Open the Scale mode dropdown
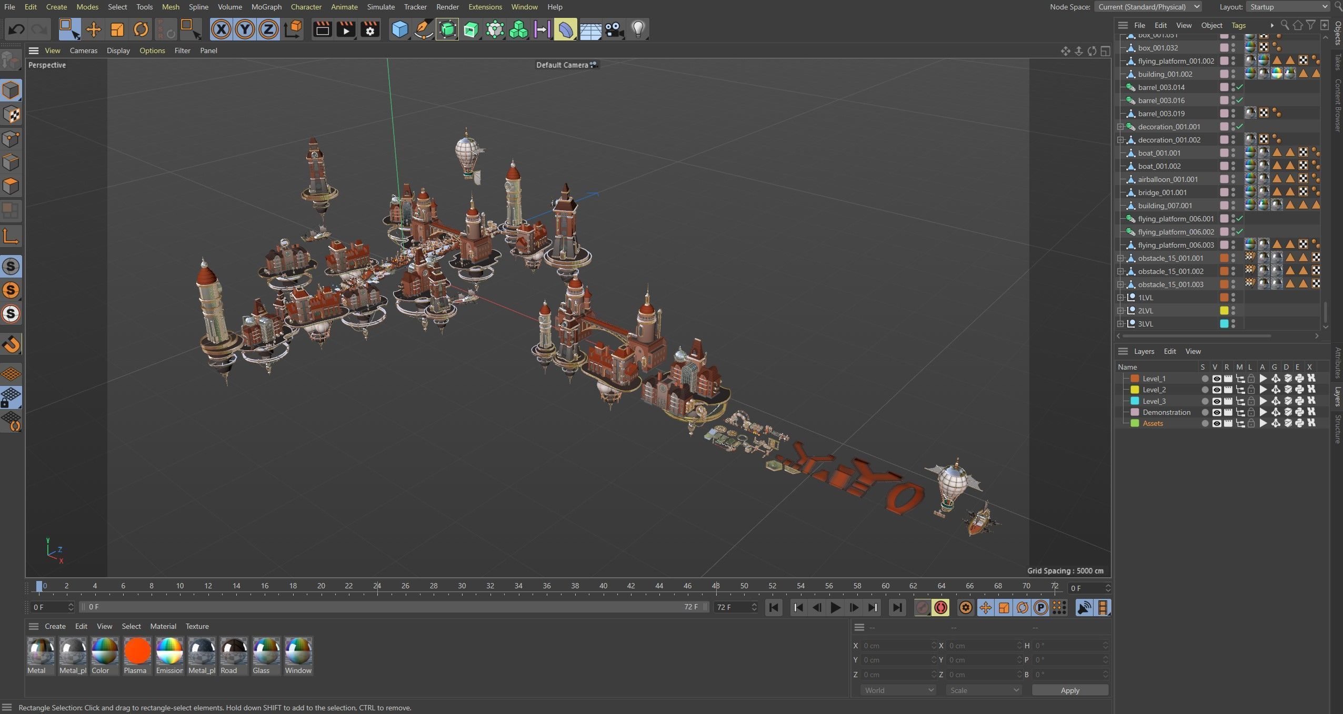This screenshot has height=714, width=1343. [984, 690]
